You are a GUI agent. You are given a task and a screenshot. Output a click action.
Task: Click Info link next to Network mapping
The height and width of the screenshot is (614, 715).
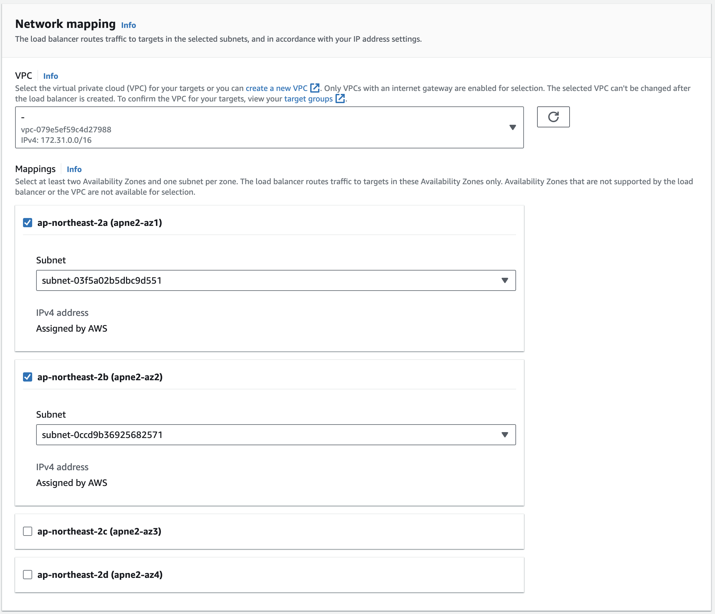pos(128,25)
